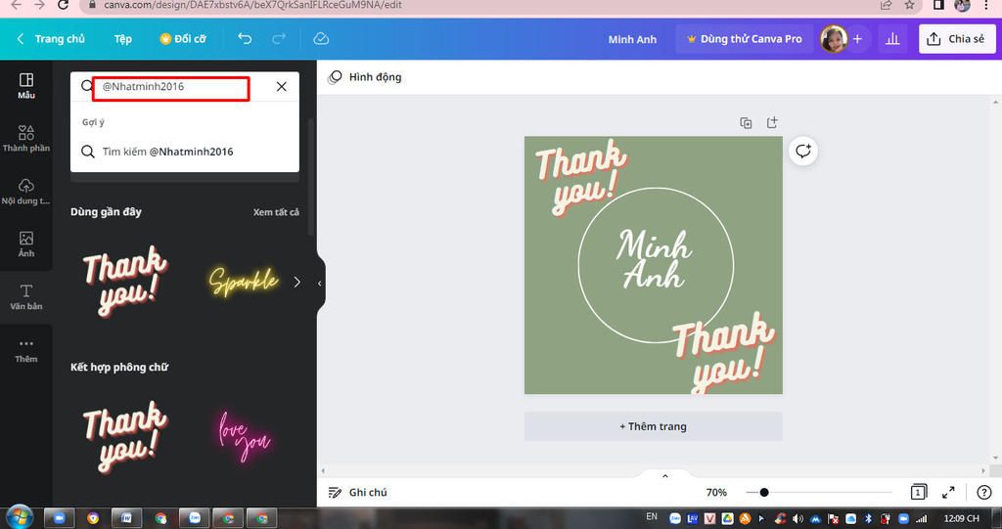Select the Minh Anh text on canvas
This screenshot has width=1002, height=529.
click(x=655, y=259)
